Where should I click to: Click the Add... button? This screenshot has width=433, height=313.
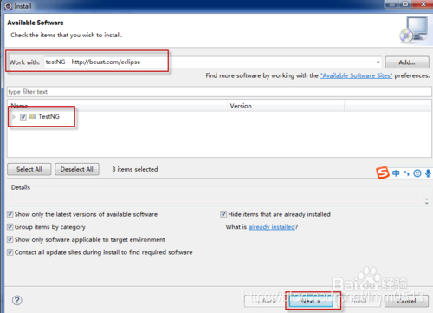(407, 62)
